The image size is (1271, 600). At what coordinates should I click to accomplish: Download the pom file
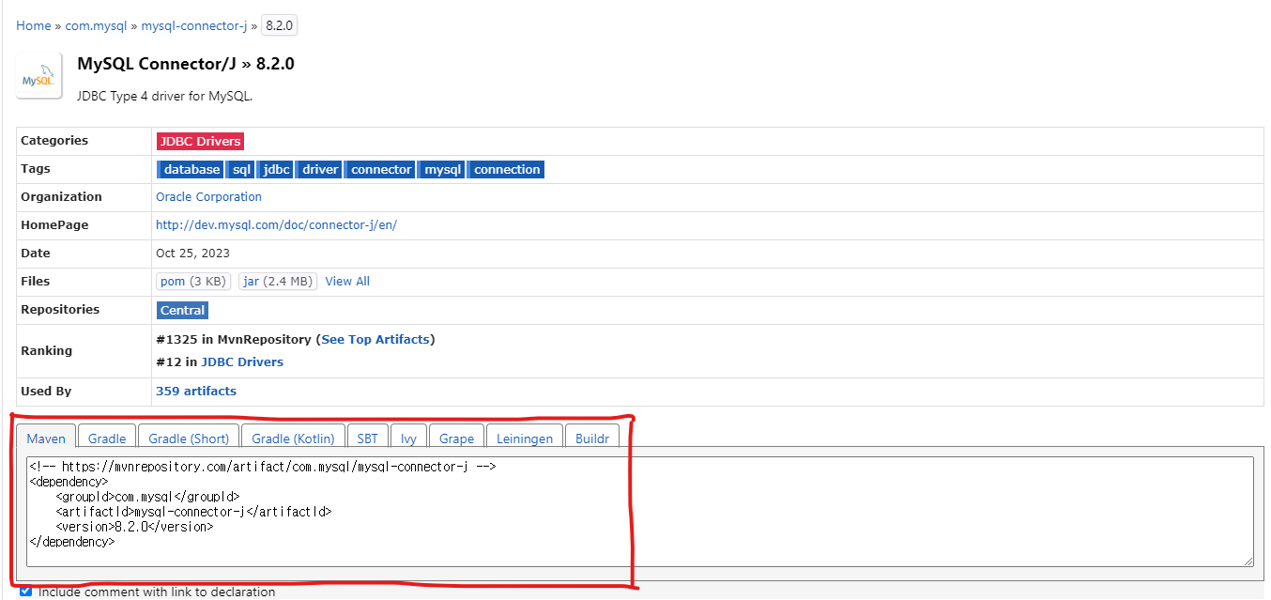tap(171, 281)
